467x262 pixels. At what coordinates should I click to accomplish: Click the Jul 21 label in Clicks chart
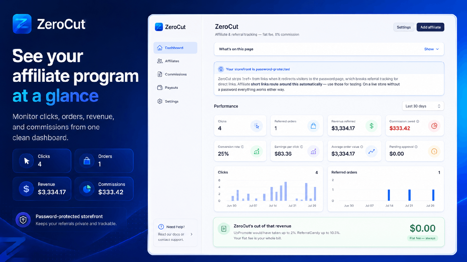point(292,206)
